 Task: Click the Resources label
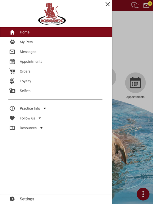point(28,128)
